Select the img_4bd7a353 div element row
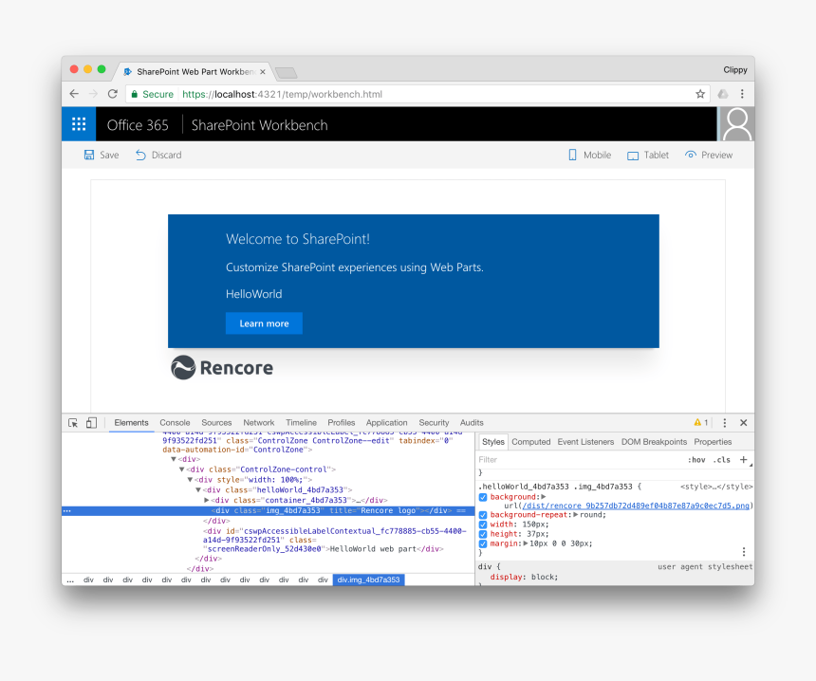 [x=268, y=511]
